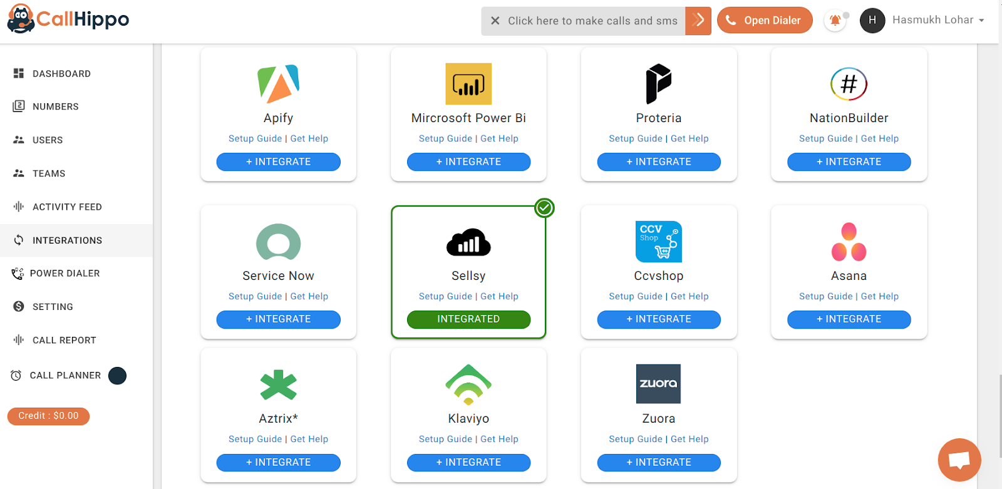This screenshot has height=489, width=1002.
Task: Open Ccvshop Get Help link
Action: pyautogui.click(x=690, y=296)
